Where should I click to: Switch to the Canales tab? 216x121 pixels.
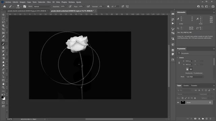click(186, 85)
